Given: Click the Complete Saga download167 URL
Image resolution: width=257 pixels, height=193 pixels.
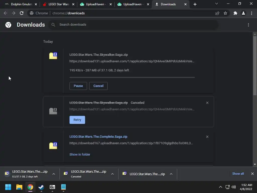Looking at the screenshot, I should point(131,143).
